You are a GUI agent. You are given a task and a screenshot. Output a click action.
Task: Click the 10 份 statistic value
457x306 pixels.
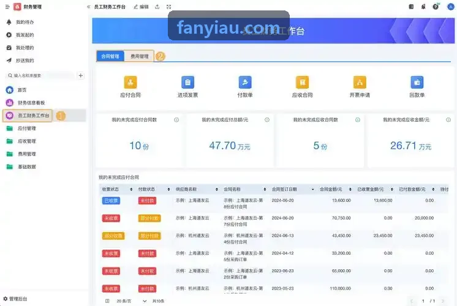click(139, 146)
